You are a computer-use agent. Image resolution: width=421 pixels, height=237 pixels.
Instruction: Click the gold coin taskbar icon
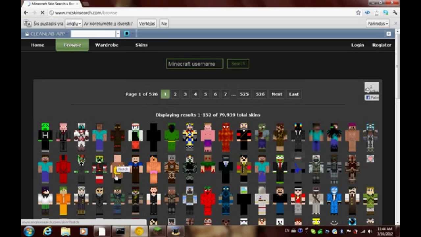pos(139,231)
